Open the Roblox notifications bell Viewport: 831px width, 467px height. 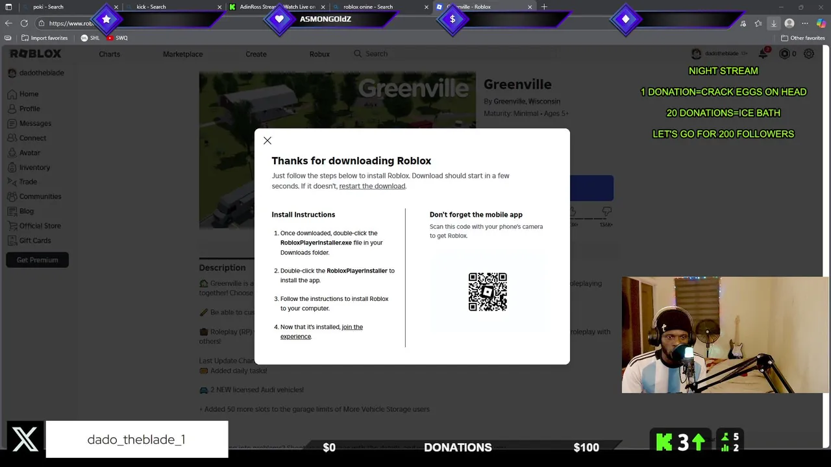pyautogui.click(x=763, y=54)
